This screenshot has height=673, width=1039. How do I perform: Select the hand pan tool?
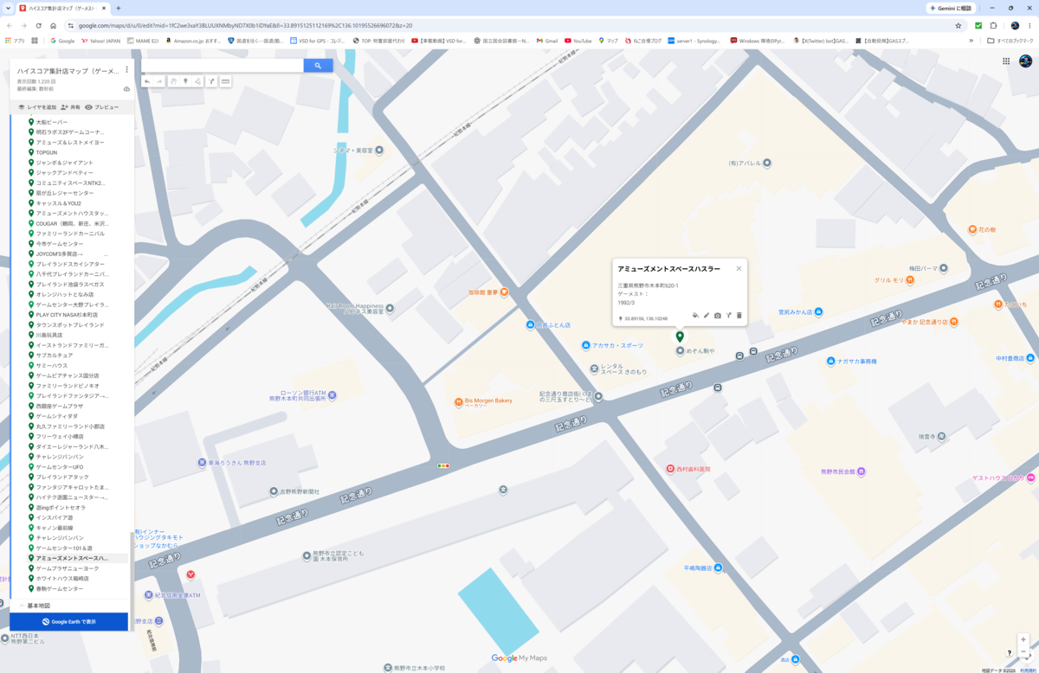coord(173,81)
